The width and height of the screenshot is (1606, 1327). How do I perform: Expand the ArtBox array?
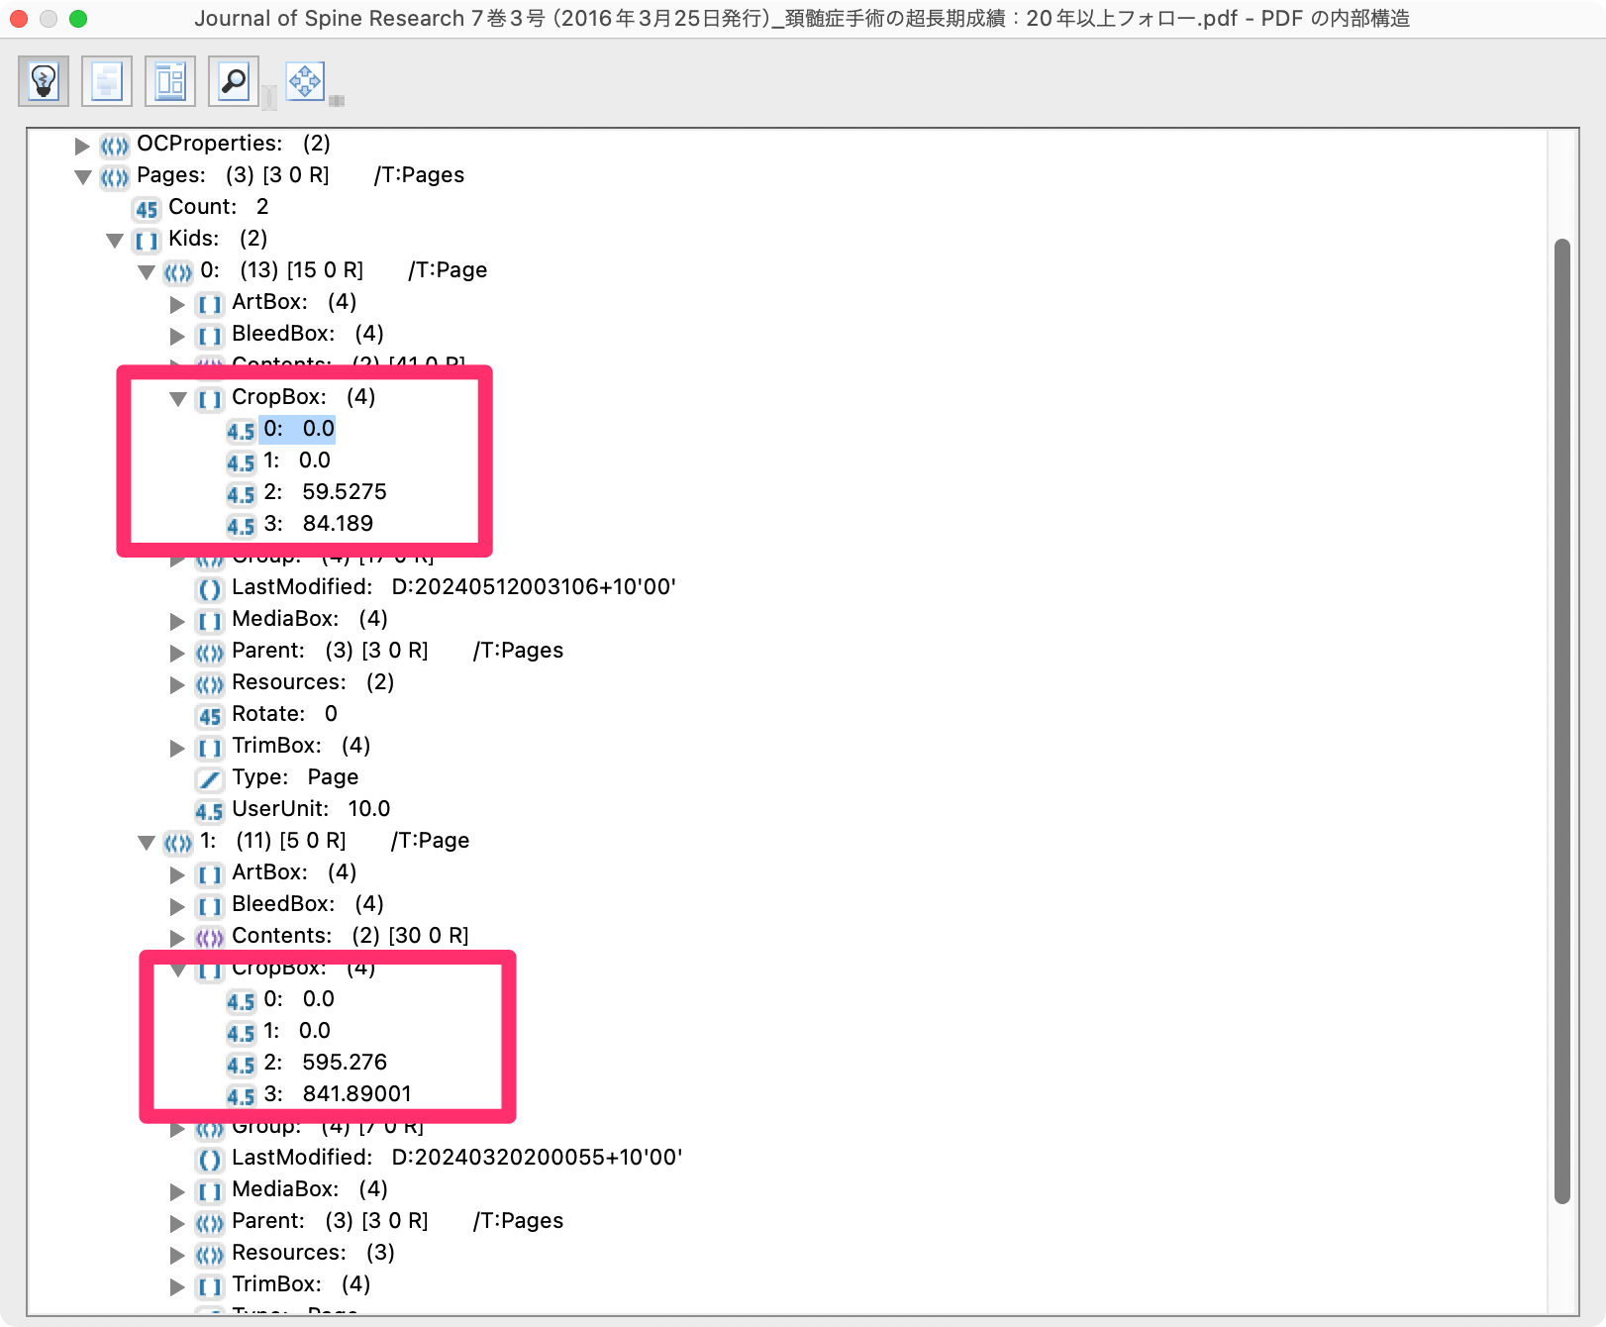pos(176,304)
